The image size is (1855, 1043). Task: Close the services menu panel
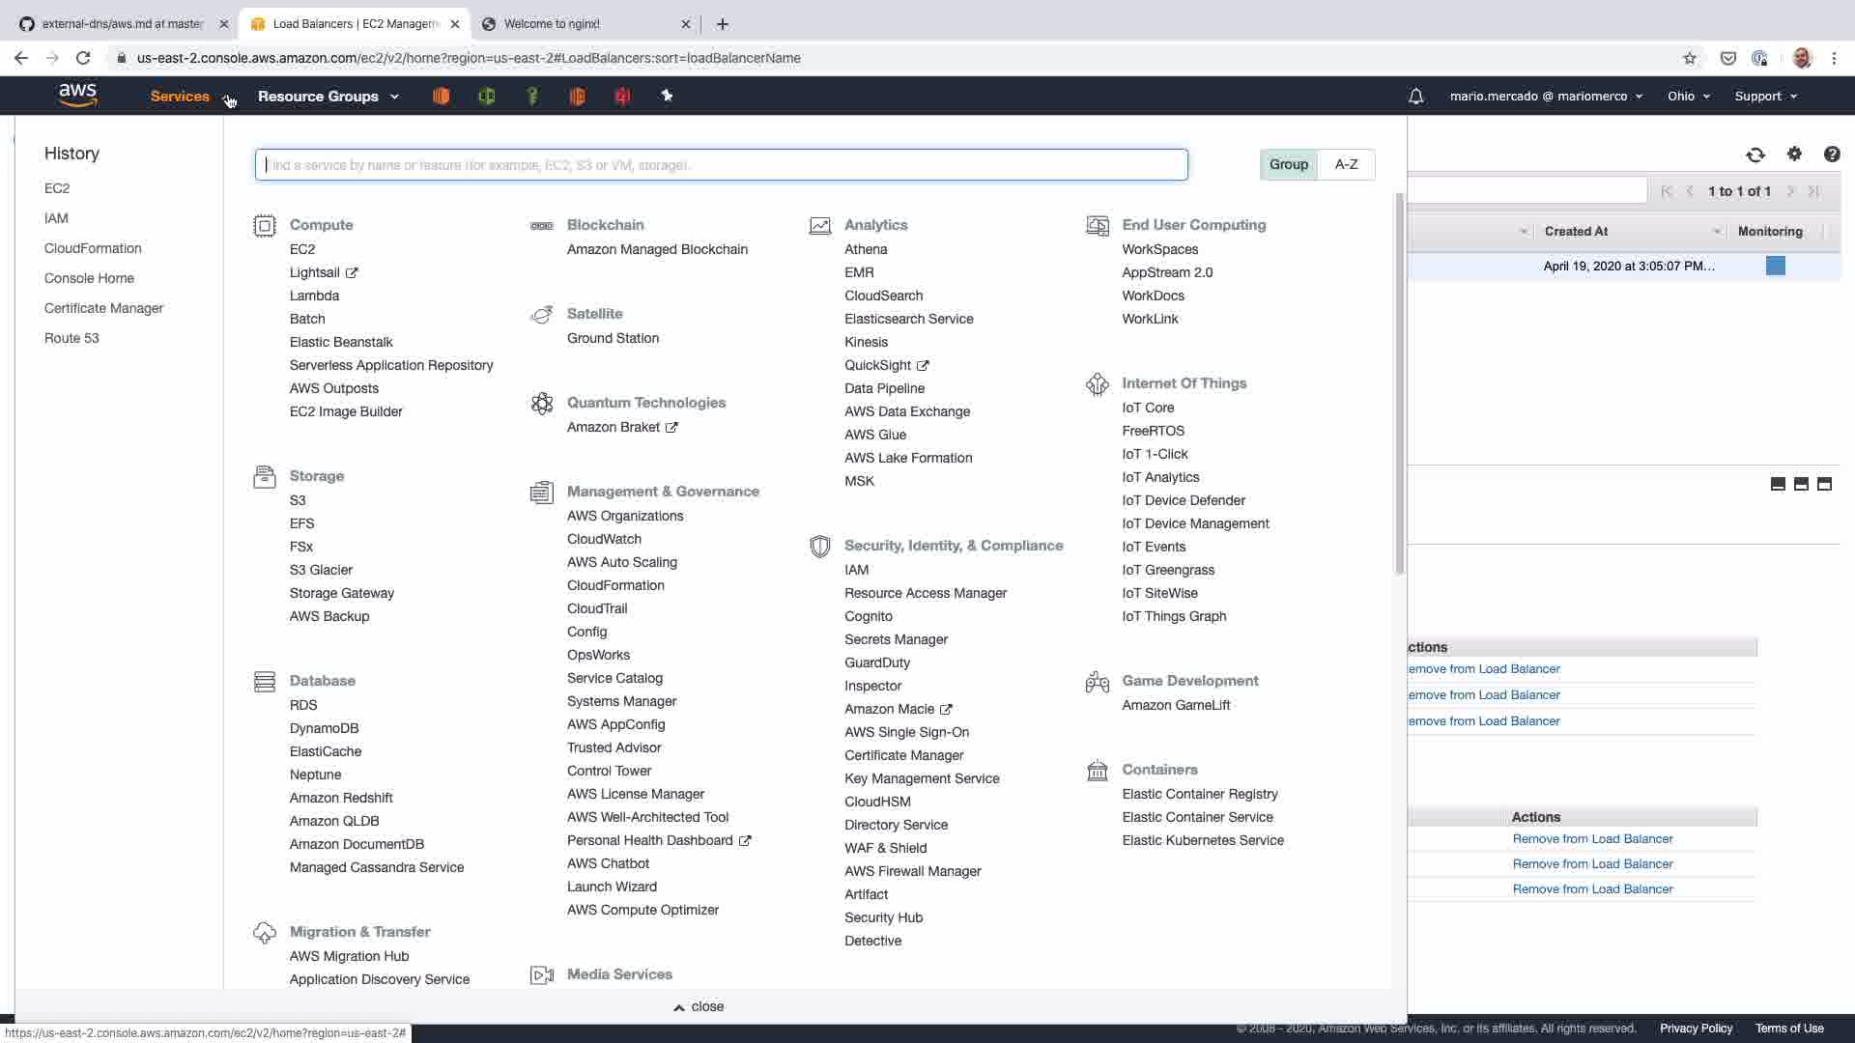(x=699, y=1006)
